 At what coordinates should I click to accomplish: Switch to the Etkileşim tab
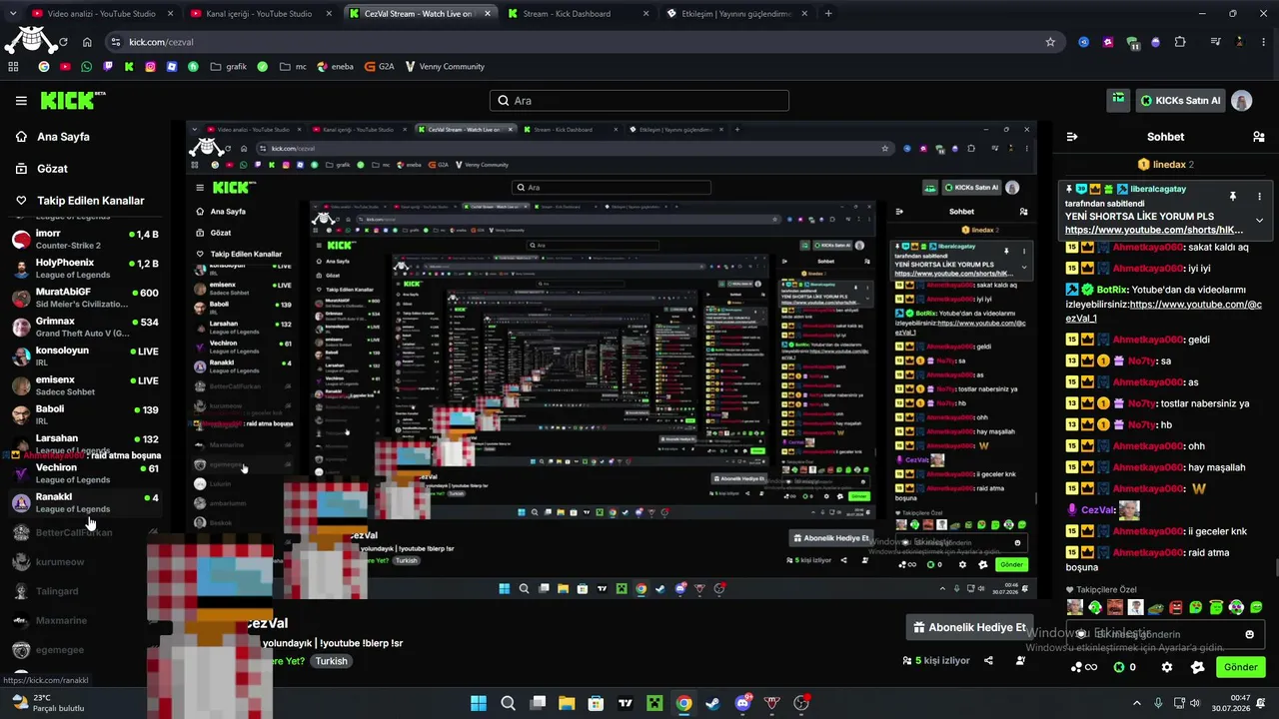coord(737,14)
